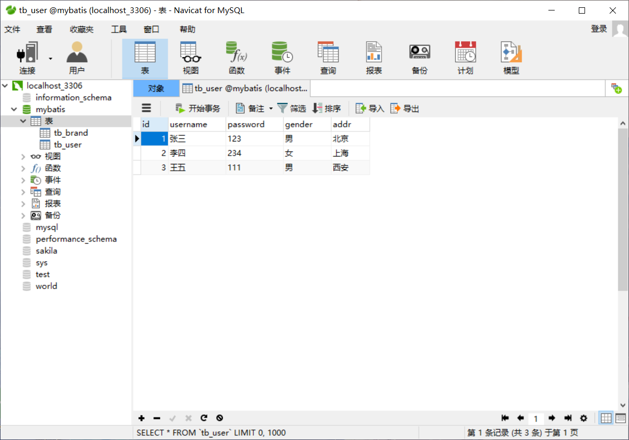Select the tb_brand table in the tree

[x=71, y=133]
